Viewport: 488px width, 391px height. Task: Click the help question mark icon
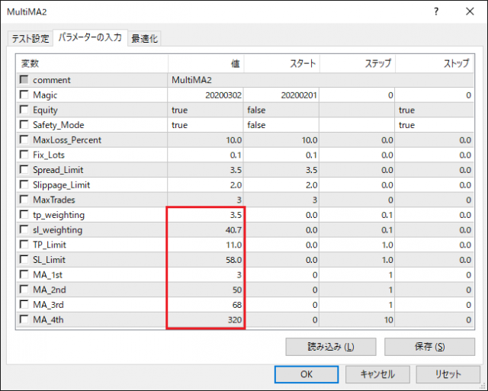436,11
